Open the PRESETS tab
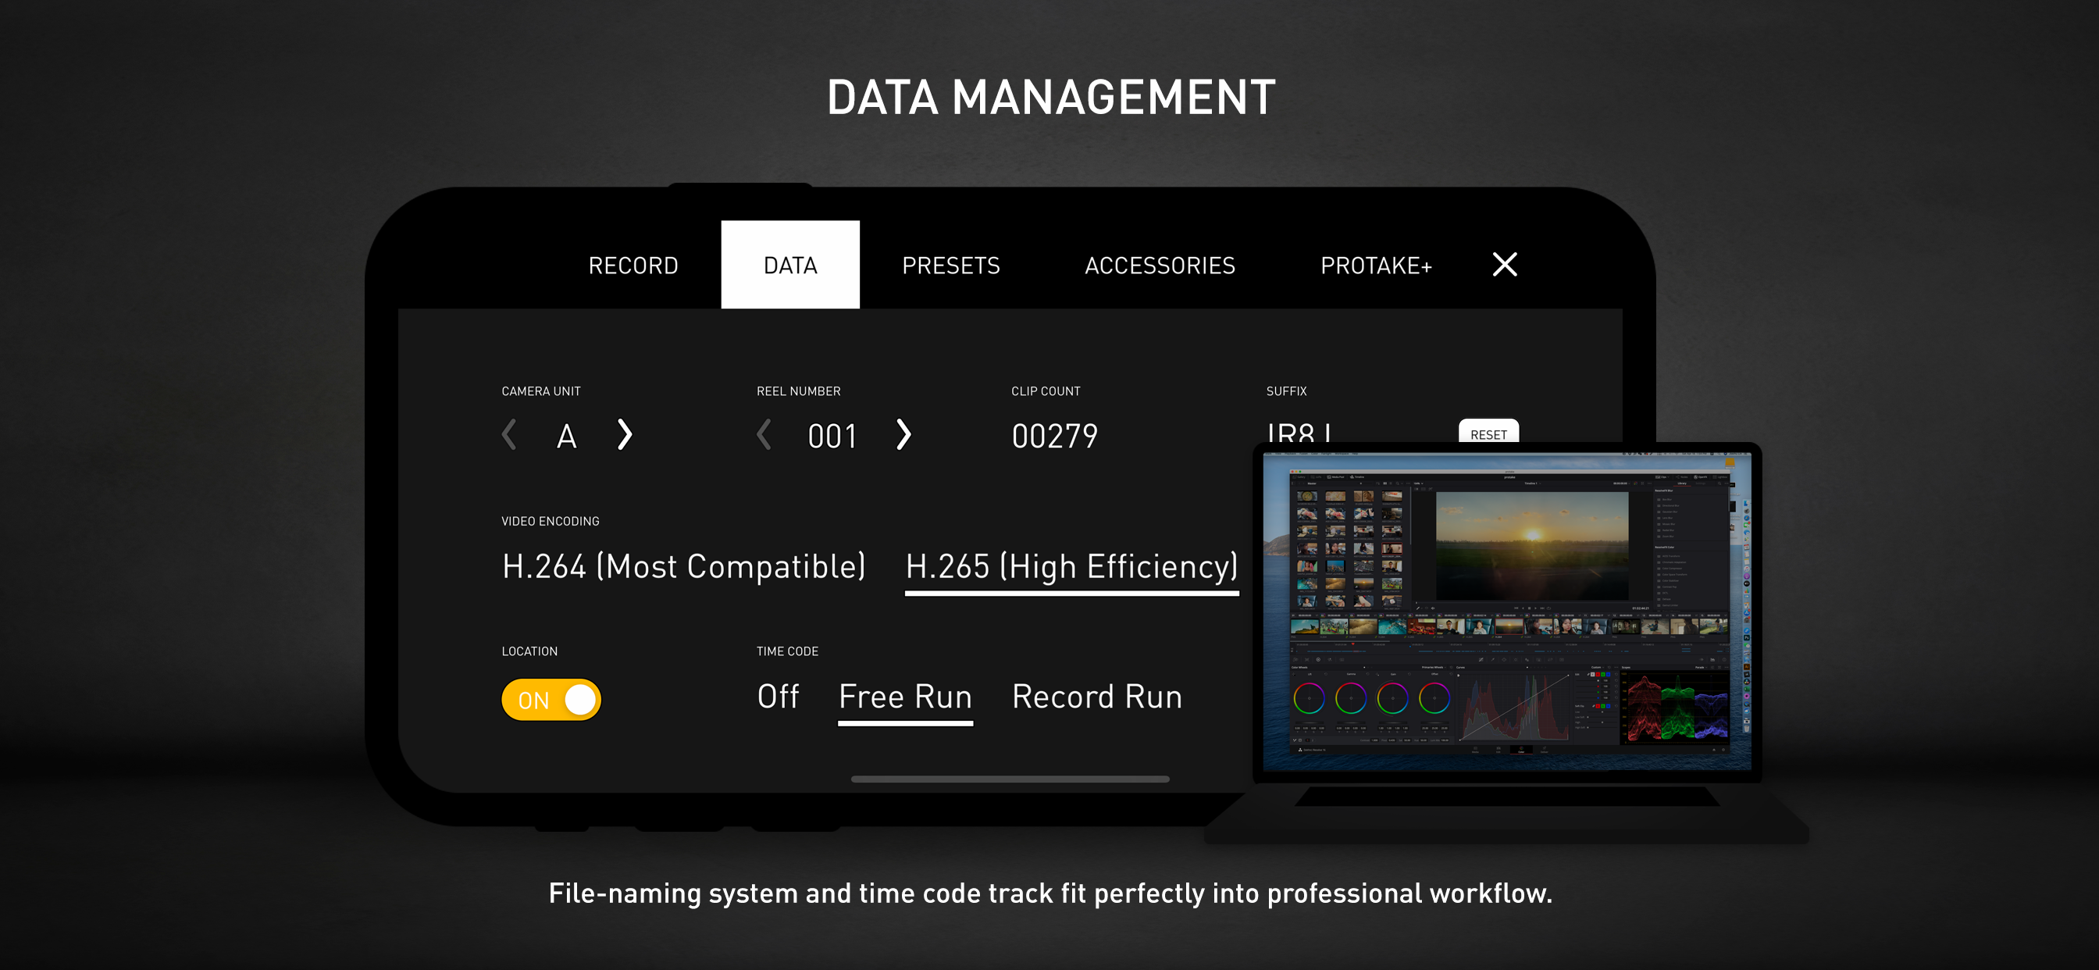Image resolution: width=2099 pixels, height=970 pixels. (950, 266)
